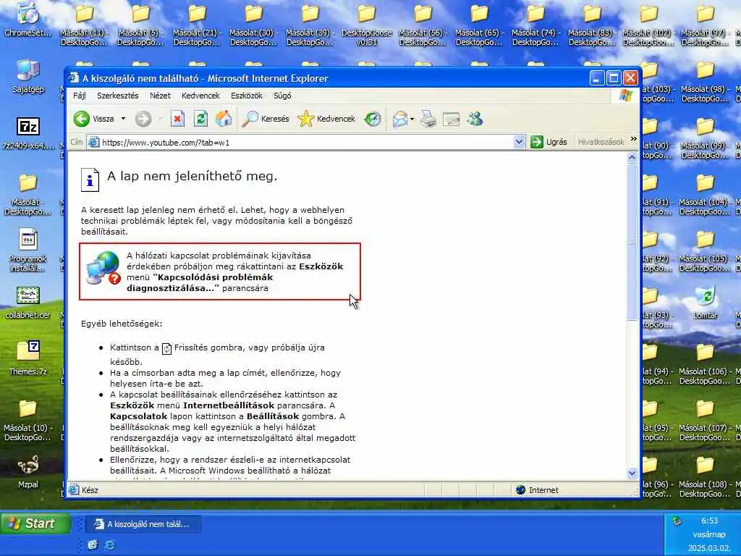Select the Mzpal desktop icon
Screen dimensions: 741x556
tap(28, 471)
